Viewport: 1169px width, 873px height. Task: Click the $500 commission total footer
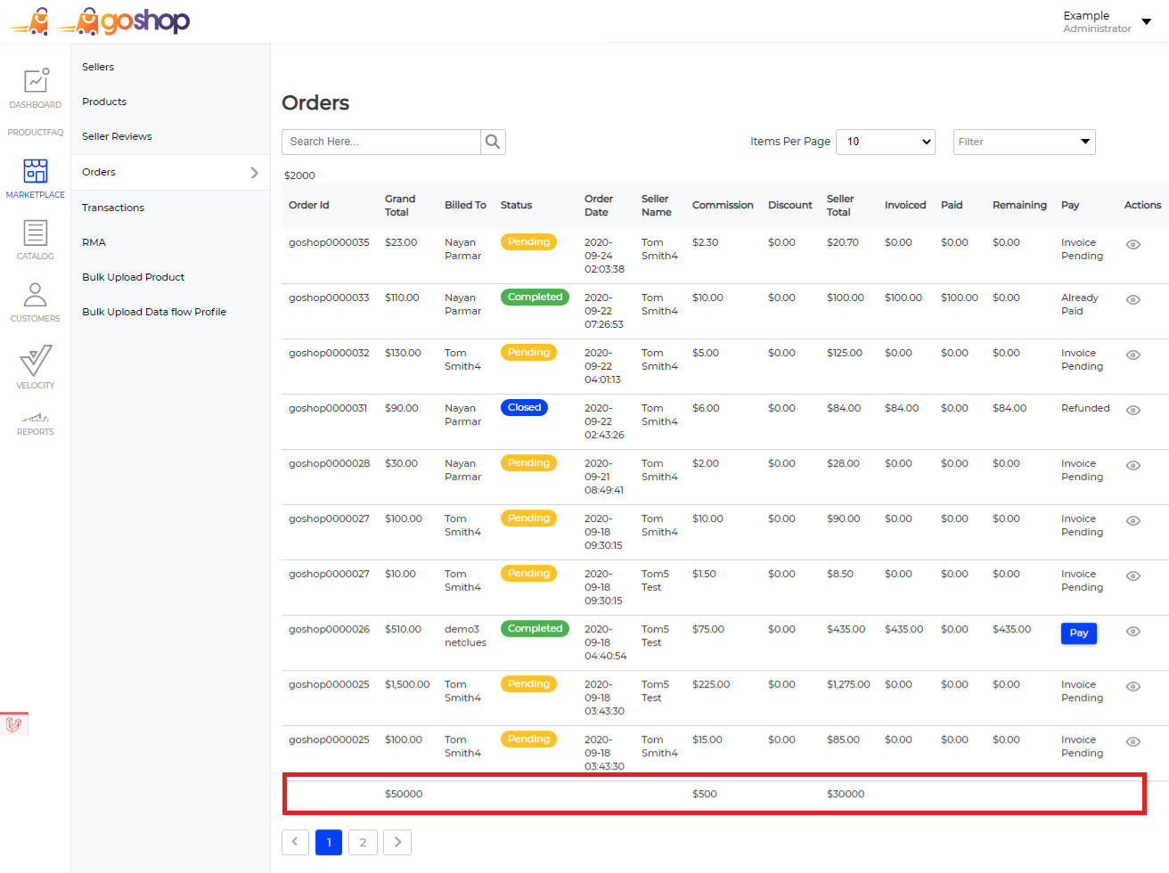[705, 794]
